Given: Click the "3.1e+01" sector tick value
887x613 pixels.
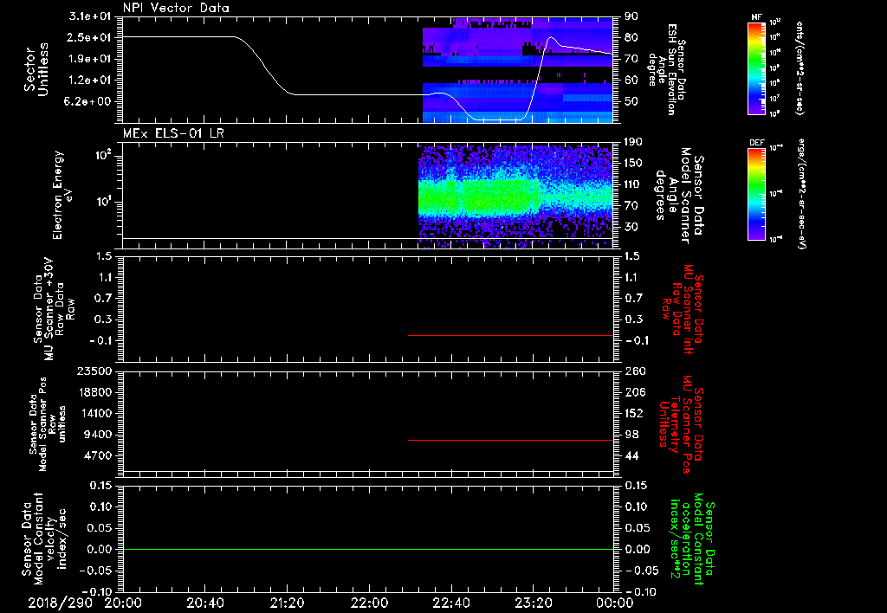Looking at the screenshot, I should [x=90, y=16].
